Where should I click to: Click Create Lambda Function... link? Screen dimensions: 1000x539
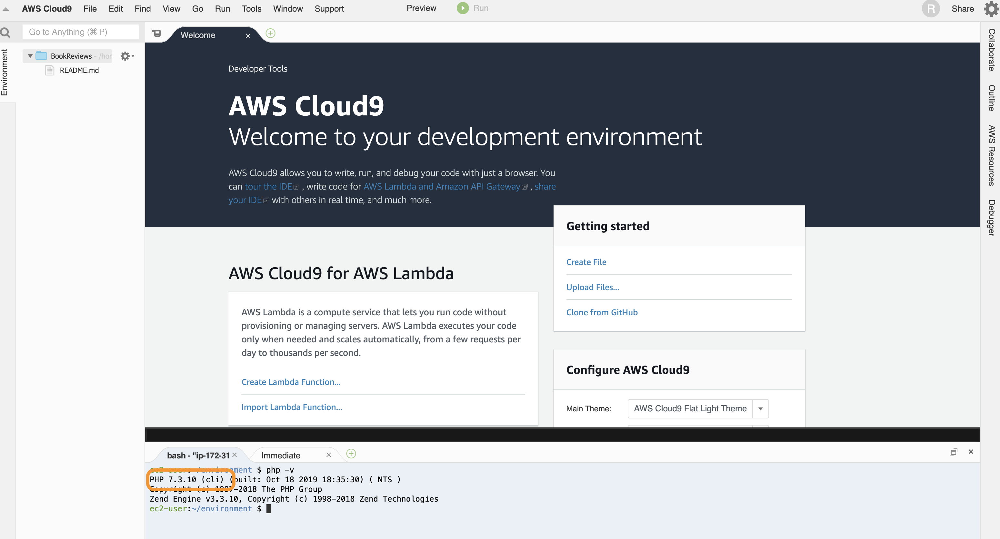click(291, 382)
